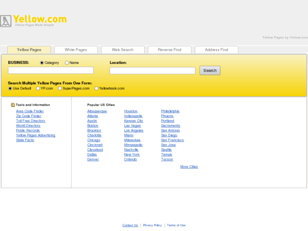Click the Indianapolis city link
308x231 pixels.
point(133,116)
